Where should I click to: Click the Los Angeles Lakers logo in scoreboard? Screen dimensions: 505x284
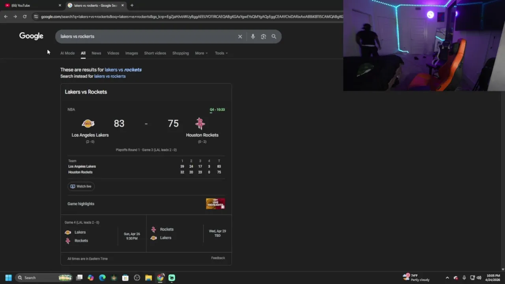(x=88, y=123)
